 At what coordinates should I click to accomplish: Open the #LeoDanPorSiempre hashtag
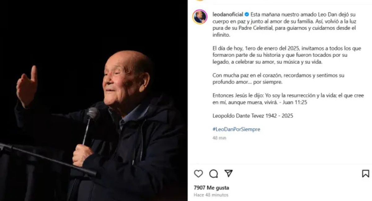coord(236,129)
